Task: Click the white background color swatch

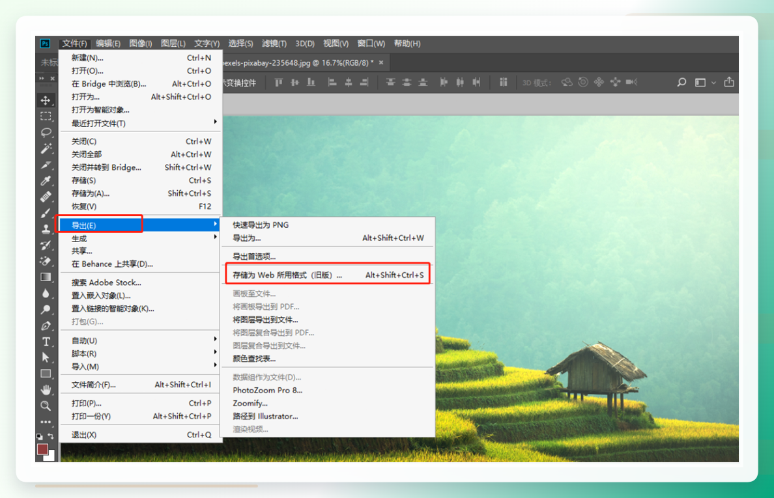Action: tap(50, 456)
